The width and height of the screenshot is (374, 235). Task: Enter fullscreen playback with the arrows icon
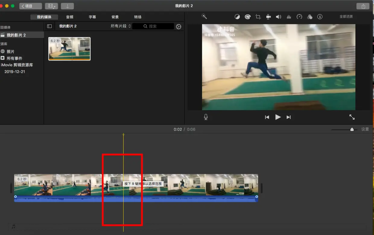pyautogui.click(x=352, y=117)
